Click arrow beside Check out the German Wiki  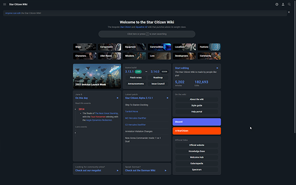pos(166,171)
